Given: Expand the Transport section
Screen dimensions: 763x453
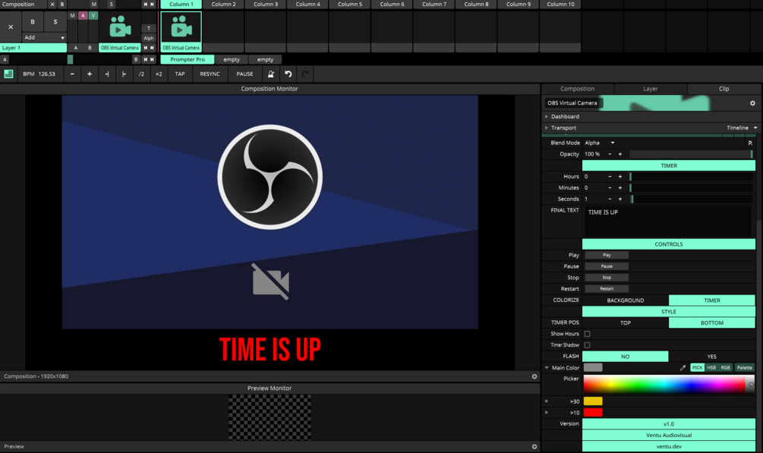Looking at the screenshot, I should pyautogui.click(x=547, y=128).
